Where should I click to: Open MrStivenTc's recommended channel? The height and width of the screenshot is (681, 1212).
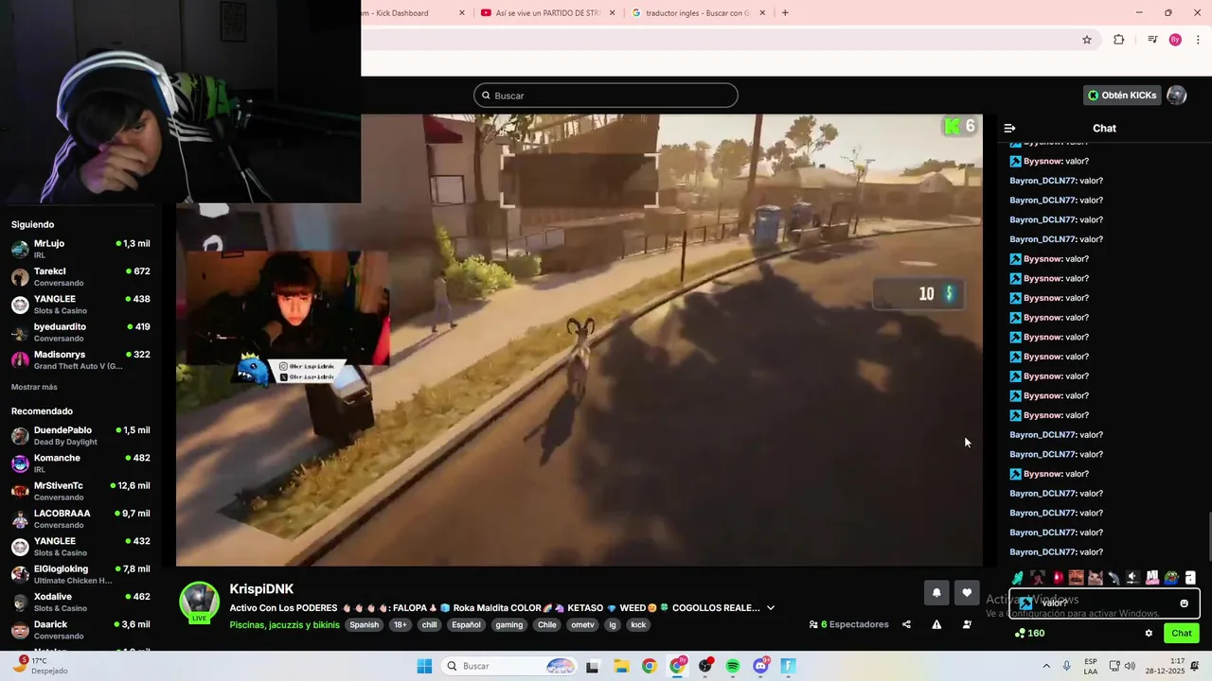pos(80,491)
